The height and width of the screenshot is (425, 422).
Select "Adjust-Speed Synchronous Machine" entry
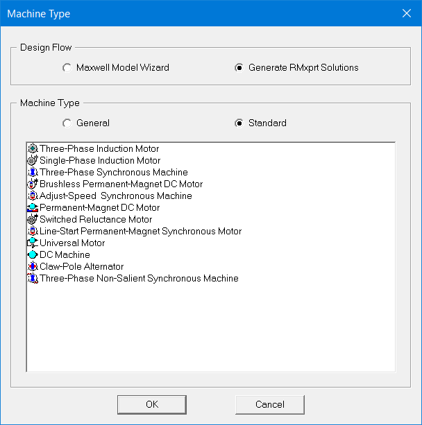[x=116, y=196]
